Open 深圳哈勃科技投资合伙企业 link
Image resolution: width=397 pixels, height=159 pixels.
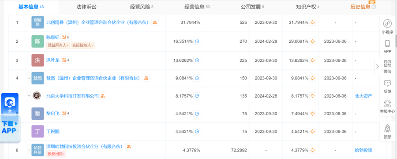tap(85, 146)
